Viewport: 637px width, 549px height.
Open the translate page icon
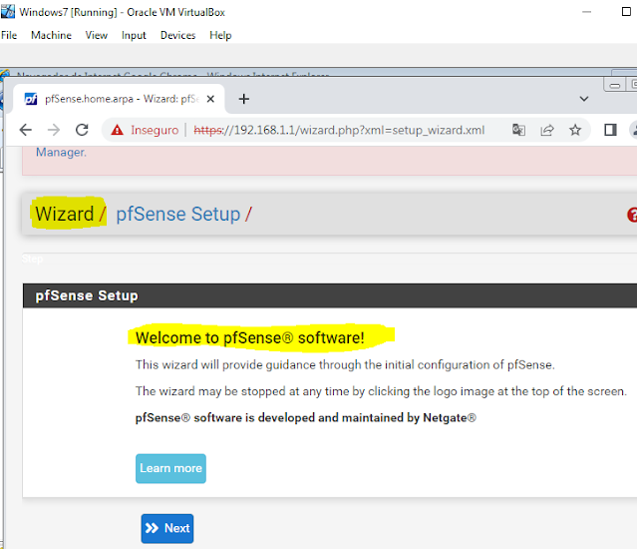tap(518, 130)
